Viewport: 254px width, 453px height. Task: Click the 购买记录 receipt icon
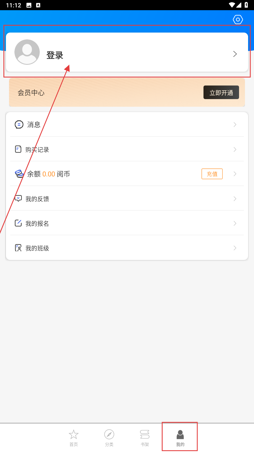pos(18,149)
